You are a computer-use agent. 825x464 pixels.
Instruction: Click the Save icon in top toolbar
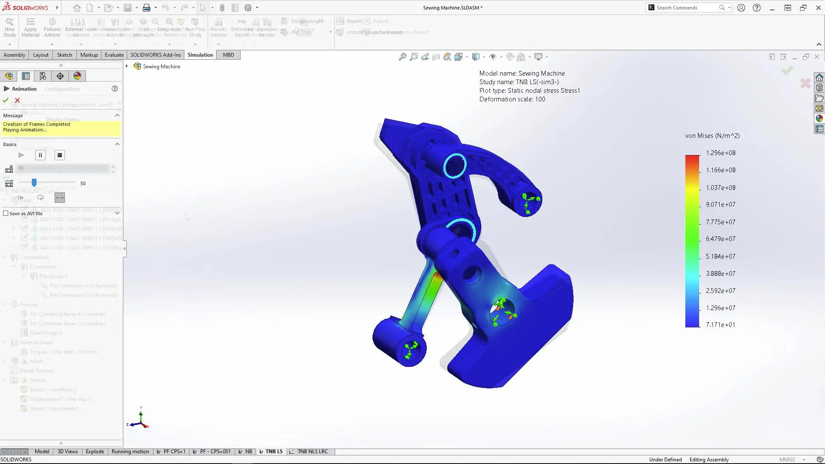(128, 8)
